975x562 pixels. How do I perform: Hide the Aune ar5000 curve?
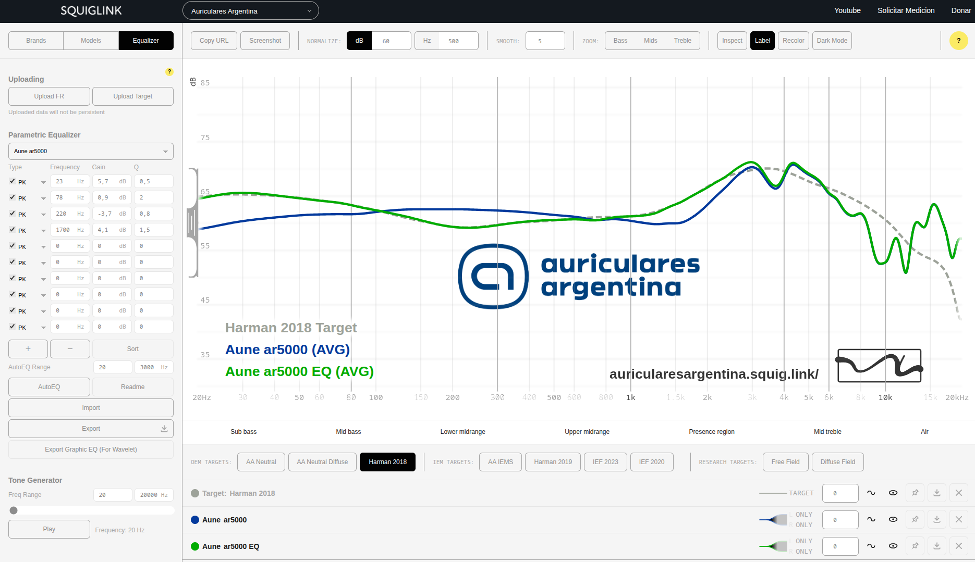pos(893,519)
